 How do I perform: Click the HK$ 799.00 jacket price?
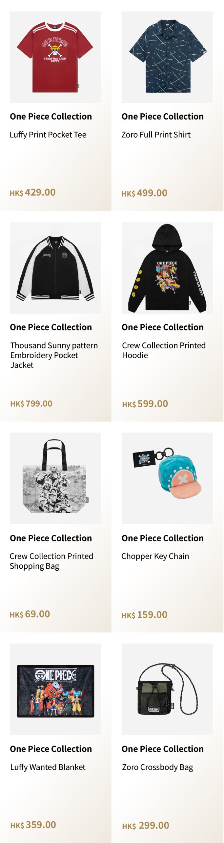[x=31, y=404]
